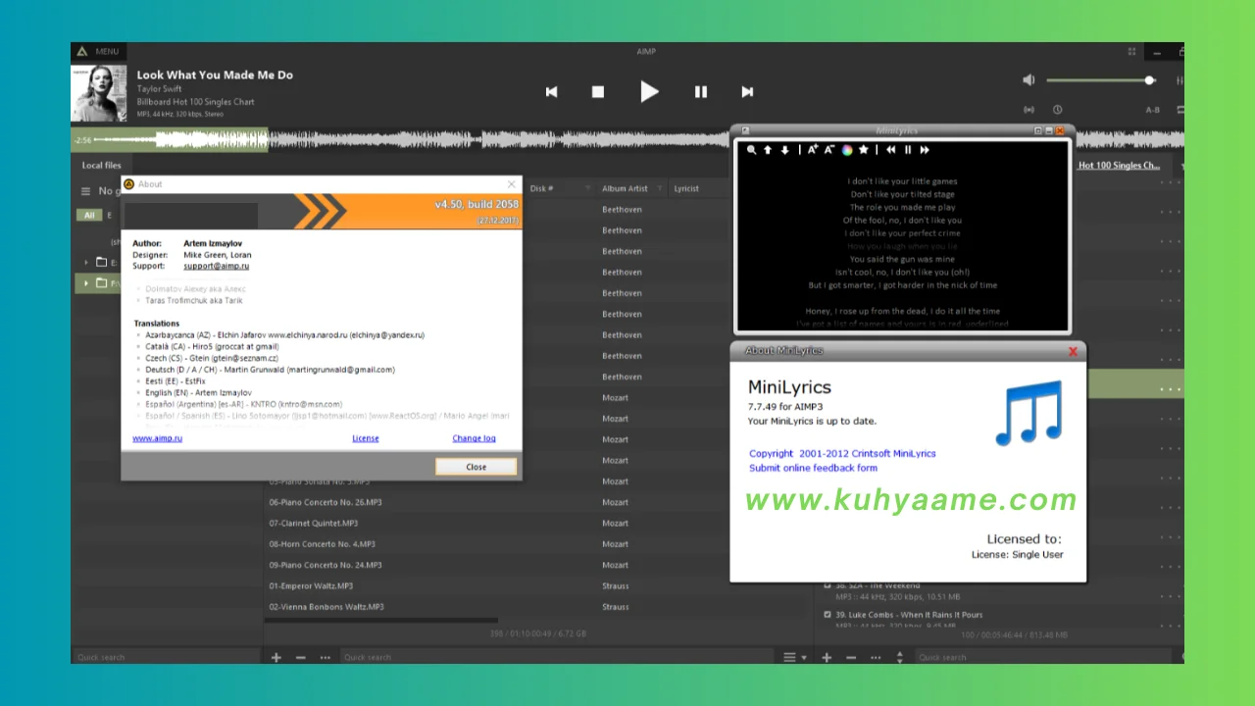Open the AIMP MENU button
Image resolution: width=1255 pixels, height=706 pixels.
pos(98,52)
